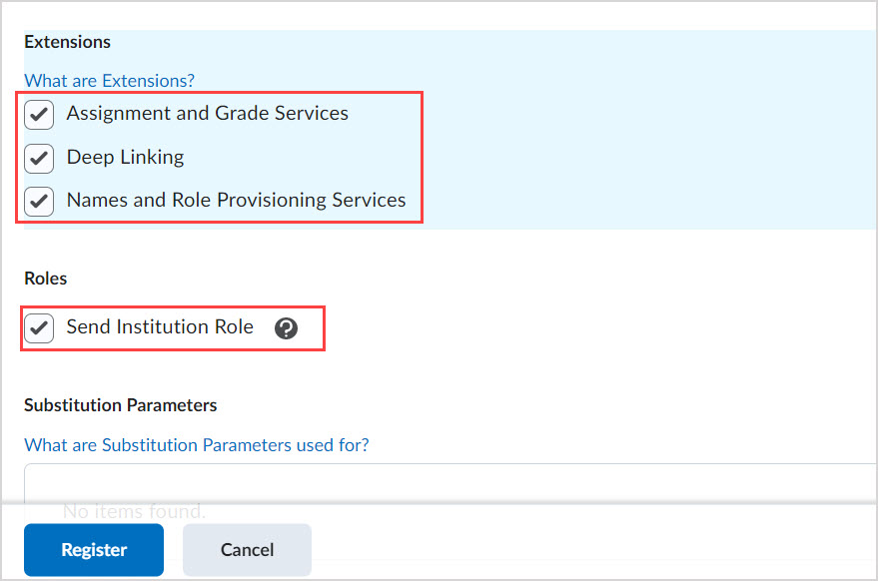Click the help icon beside Send Institution Role
The width and height of the screenshot is (878, 581).
tap(287, 327)
